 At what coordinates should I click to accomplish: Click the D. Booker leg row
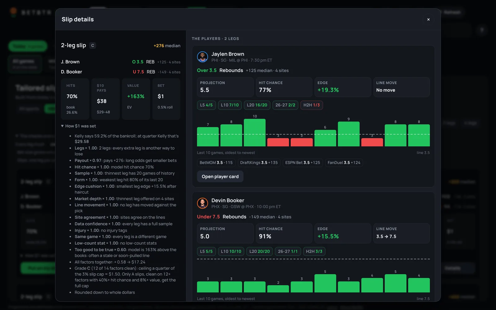click(x=121, y=72)
